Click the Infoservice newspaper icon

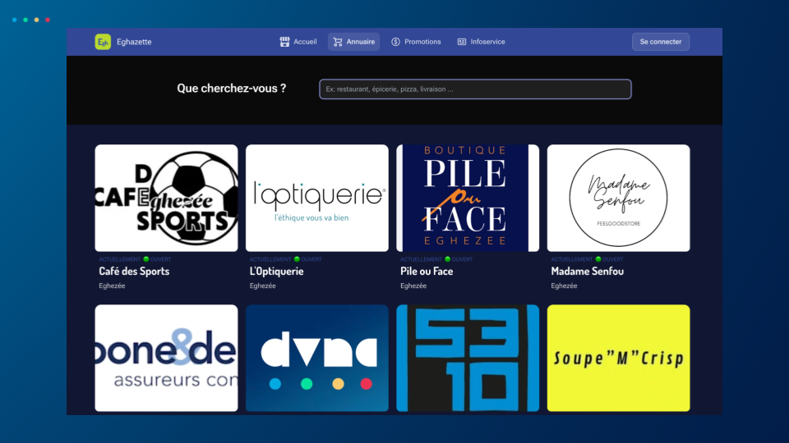point(462,42)
